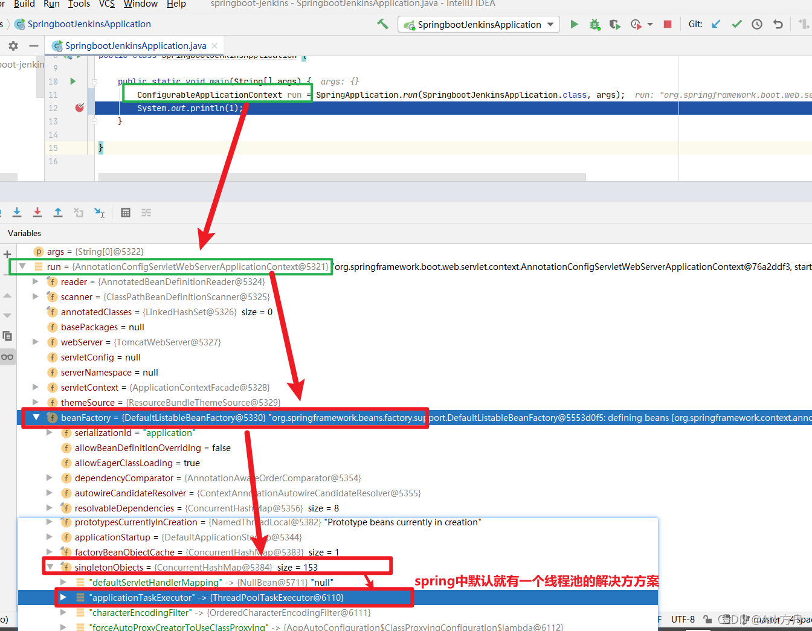
Task: Run with coverage shield icon
Action: coord(615,24)
